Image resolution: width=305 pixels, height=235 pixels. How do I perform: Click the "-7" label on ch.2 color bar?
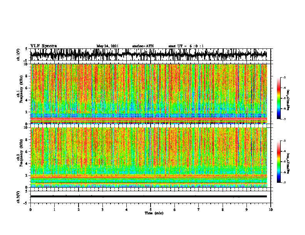(x=284, y=182)
